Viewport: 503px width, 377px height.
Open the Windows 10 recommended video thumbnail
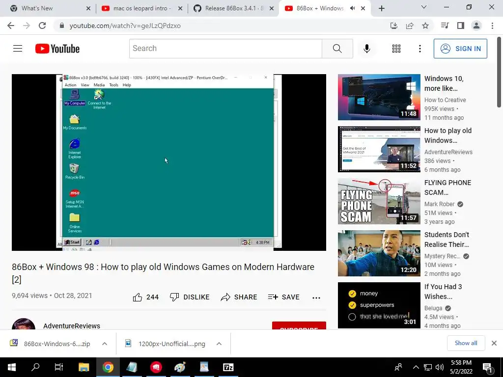click(379, 97)
